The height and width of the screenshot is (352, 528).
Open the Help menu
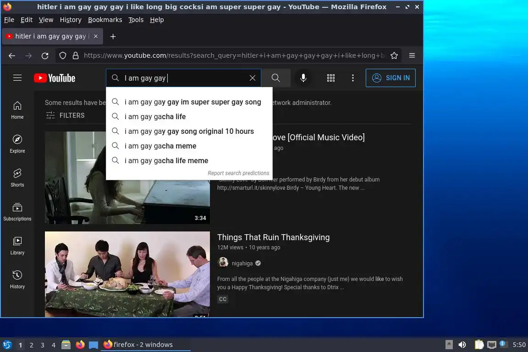pos(157,20)
